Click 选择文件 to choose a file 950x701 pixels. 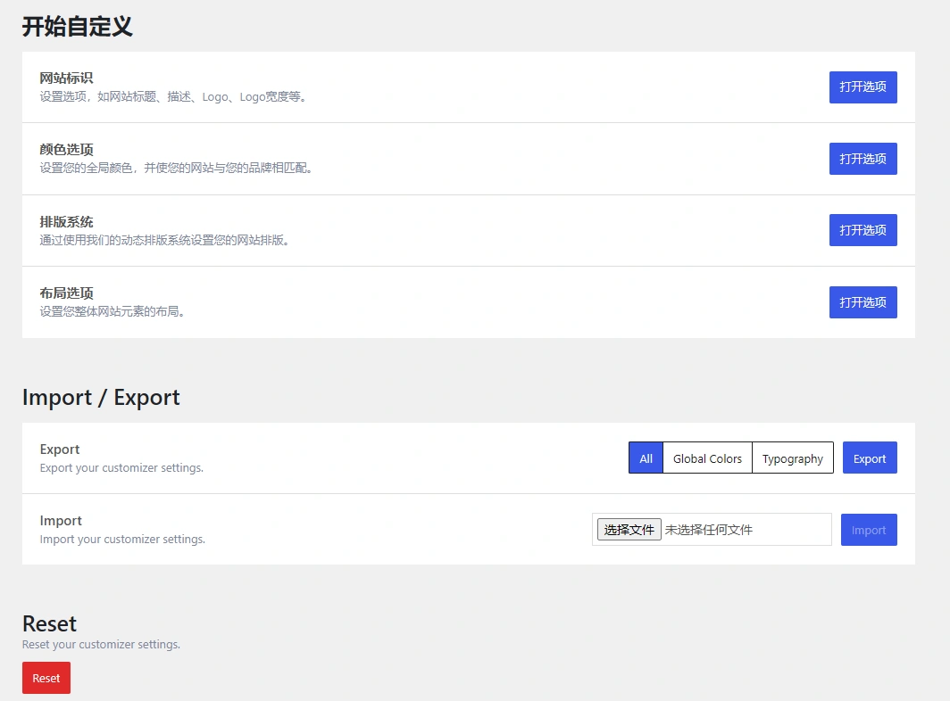coord(628,529)
